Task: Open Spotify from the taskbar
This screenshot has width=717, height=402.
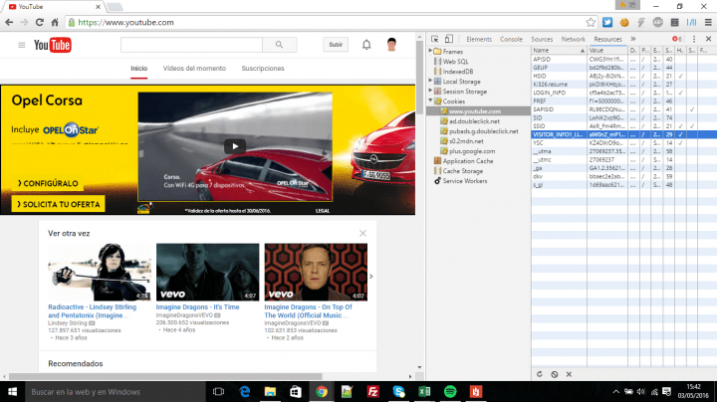Action: (450, 391)
